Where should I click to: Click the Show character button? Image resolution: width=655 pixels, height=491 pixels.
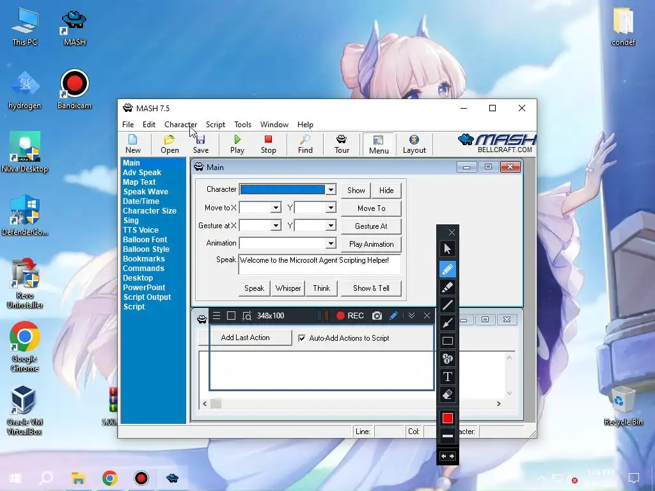pos(356,191)
